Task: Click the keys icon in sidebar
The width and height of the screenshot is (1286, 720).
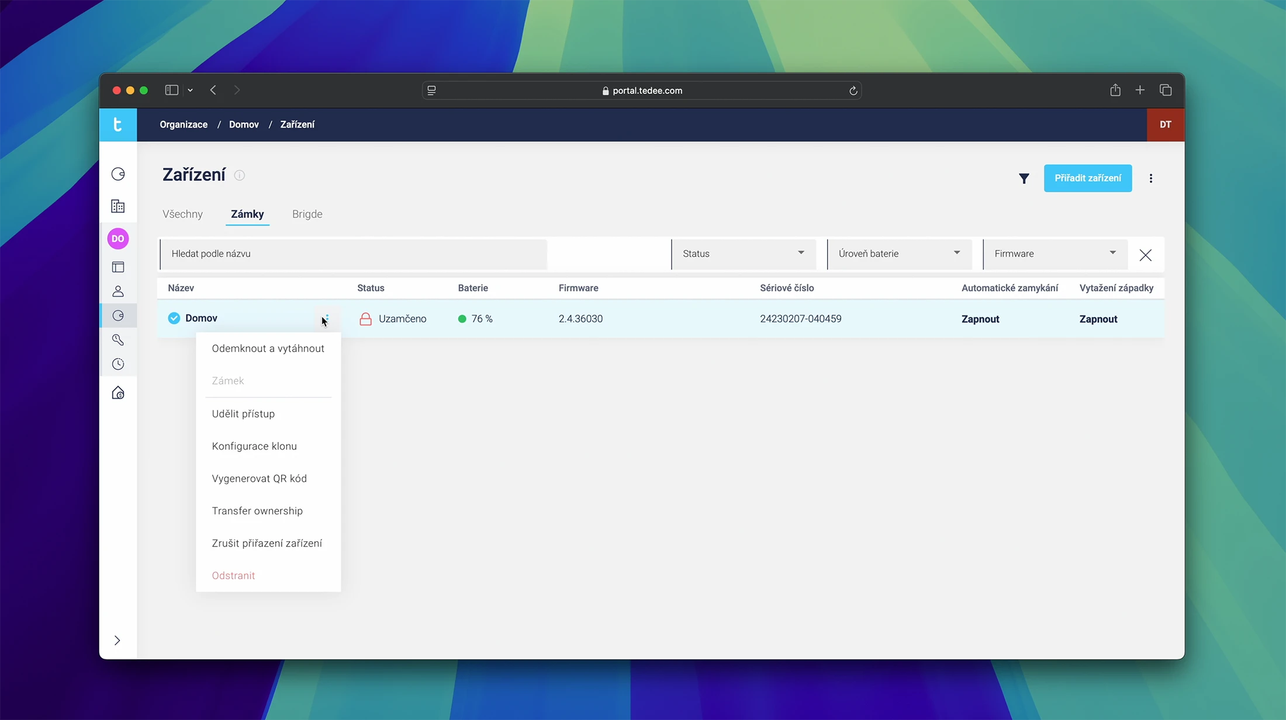Action: pos(118,340)
